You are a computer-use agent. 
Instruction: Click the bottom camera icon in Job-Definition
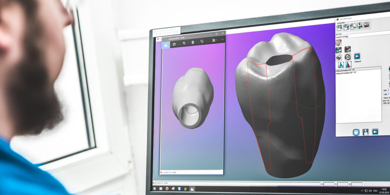tap(375, 131)
